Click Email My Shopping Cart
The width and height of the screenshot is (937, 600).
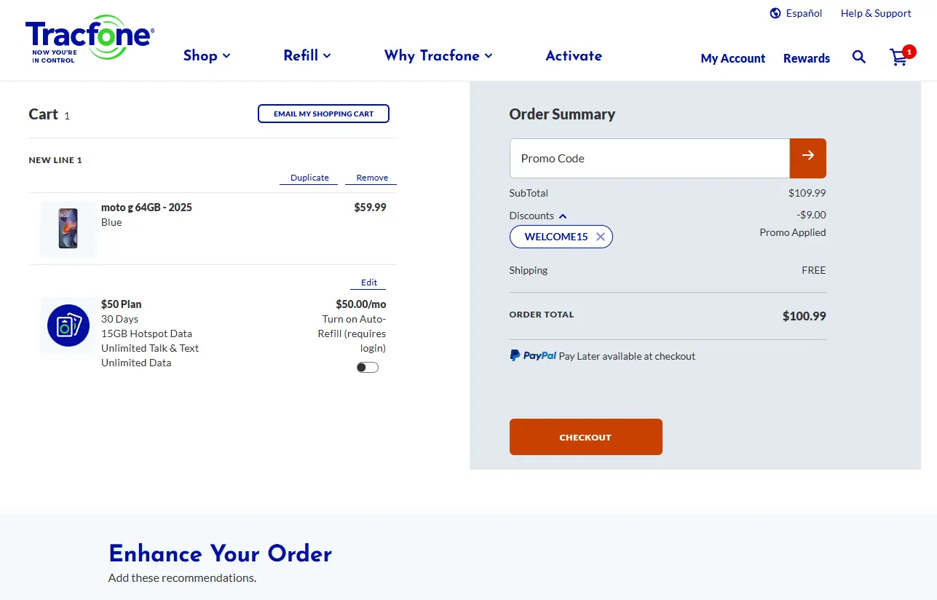pos(323,114)
